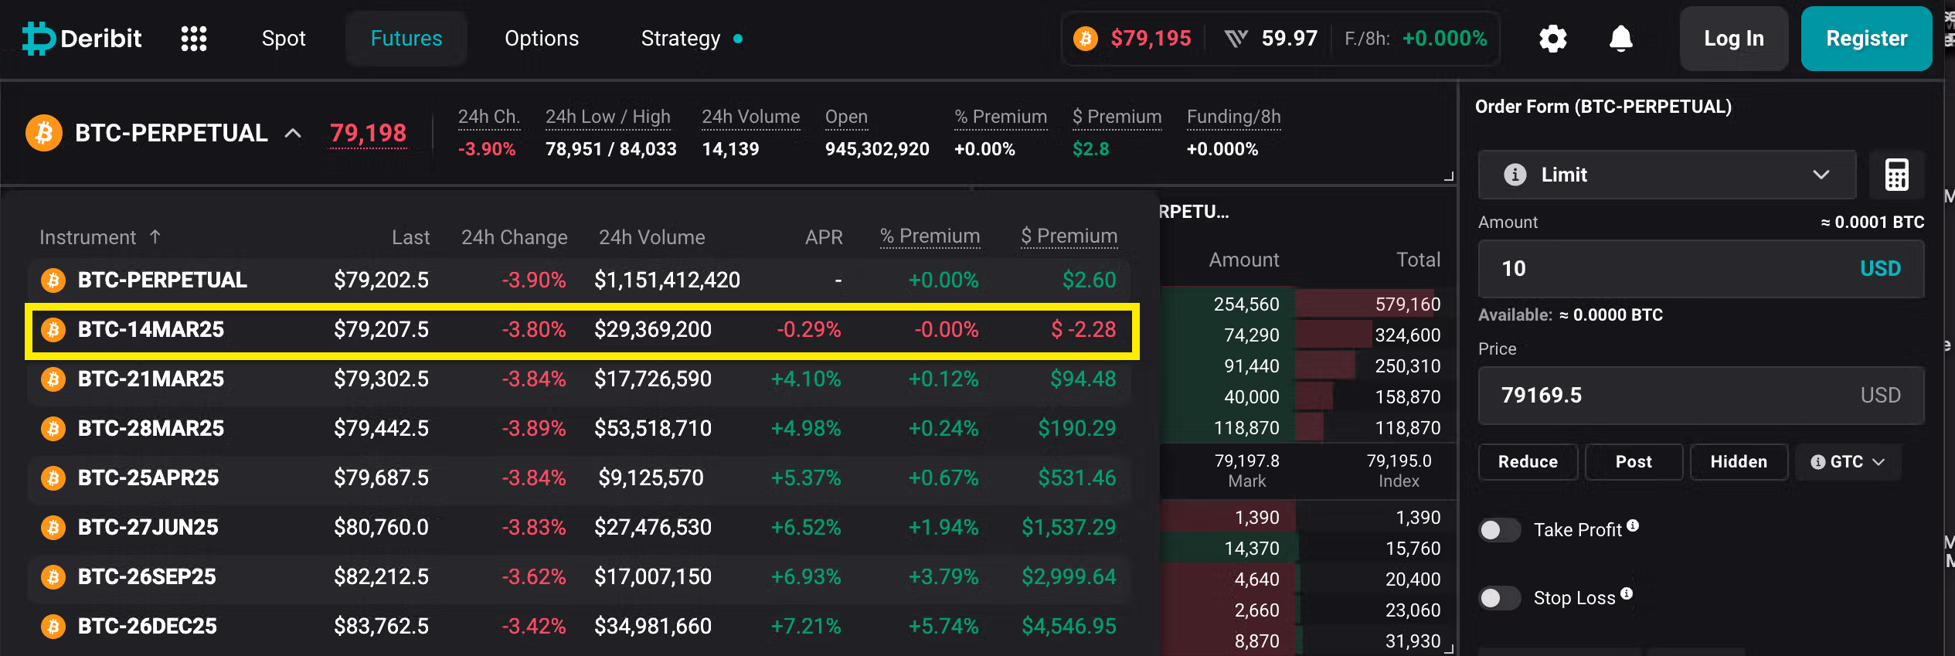Click the Take Profit info icon

[1633, 525]
